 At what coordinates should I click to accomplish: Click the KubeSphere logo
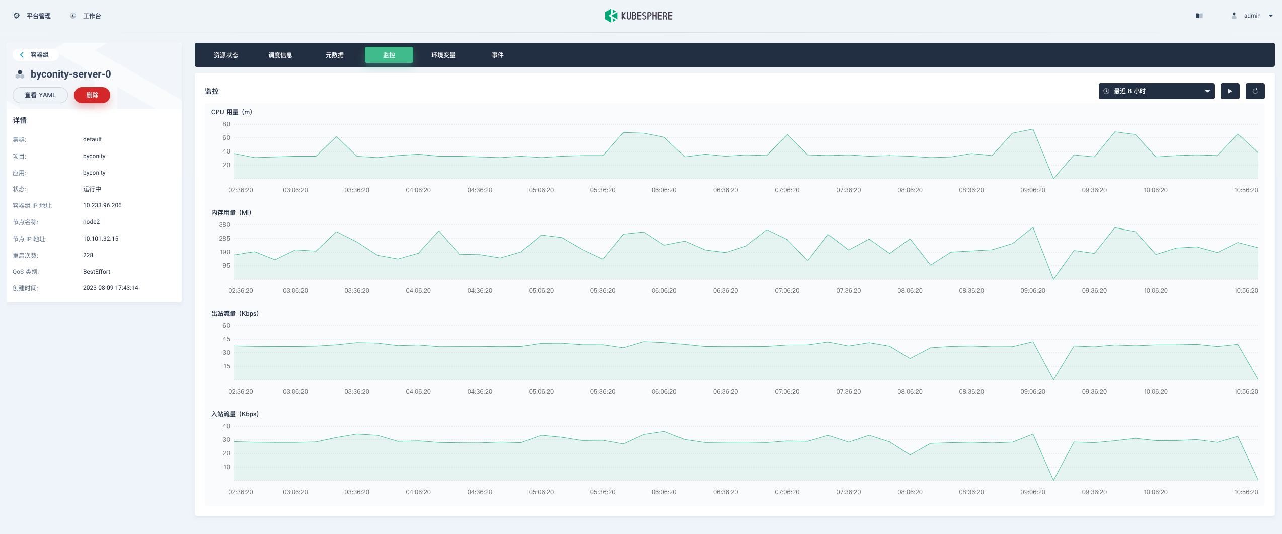point(639,16)
